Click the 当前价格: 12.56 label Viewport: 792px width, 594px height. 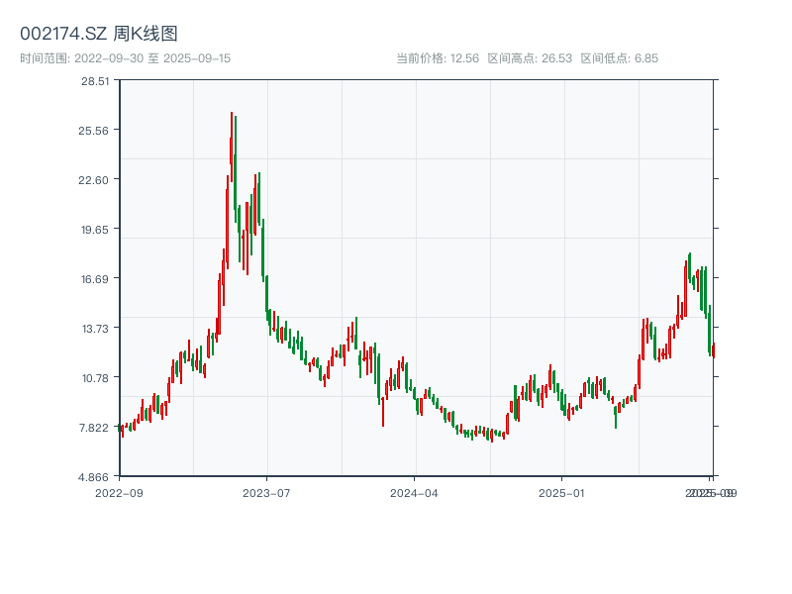(438, 58)
